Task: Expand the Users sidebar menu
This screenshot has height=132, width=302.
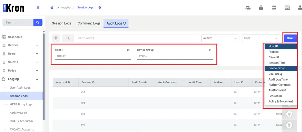Action: [37, 54]
